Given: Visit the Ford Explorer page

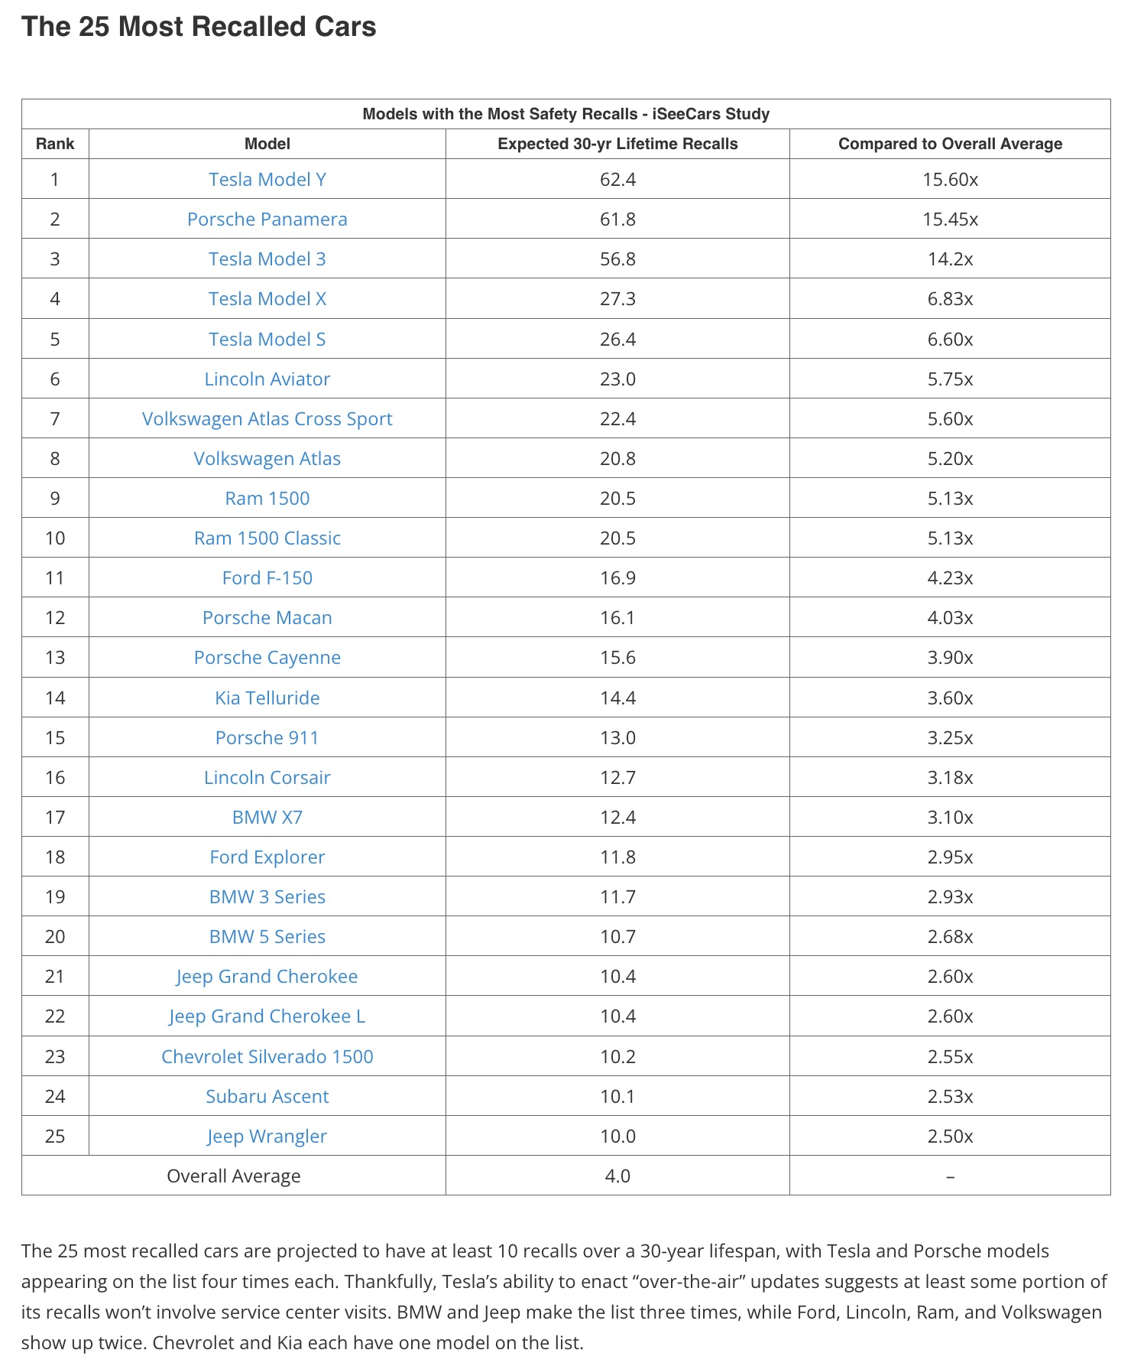Looking at the screenshot, I should tap(267, 857).
